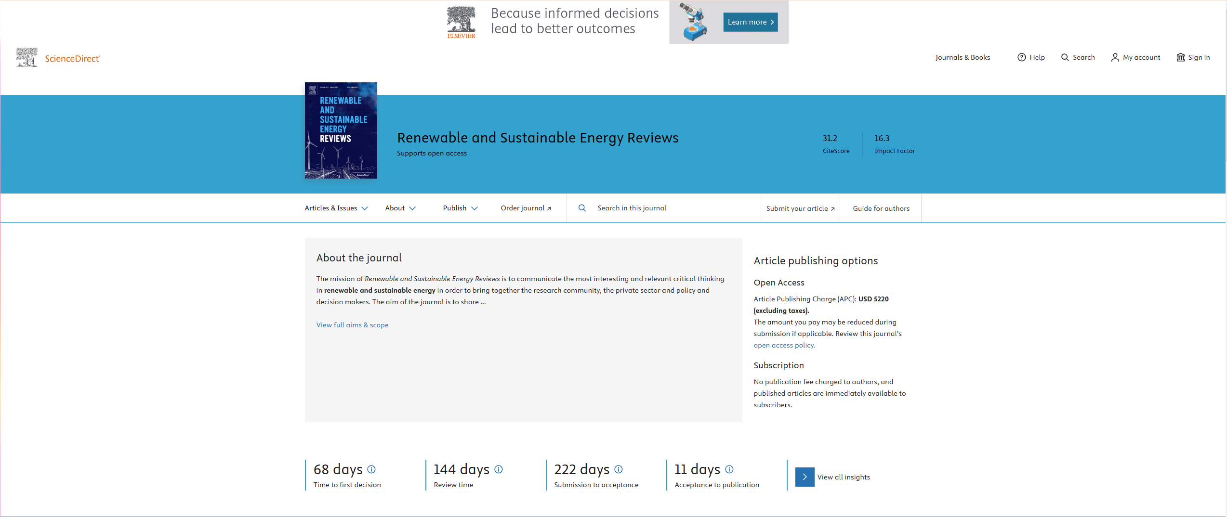1227x517 pixels.
Task: Click the Sign in text
Action: pos(1199,57)
